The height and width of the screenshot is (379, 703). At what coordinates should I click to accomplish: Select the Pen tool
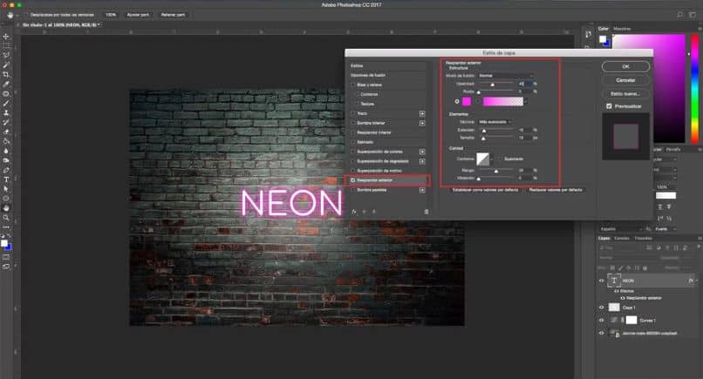(6, 170)
